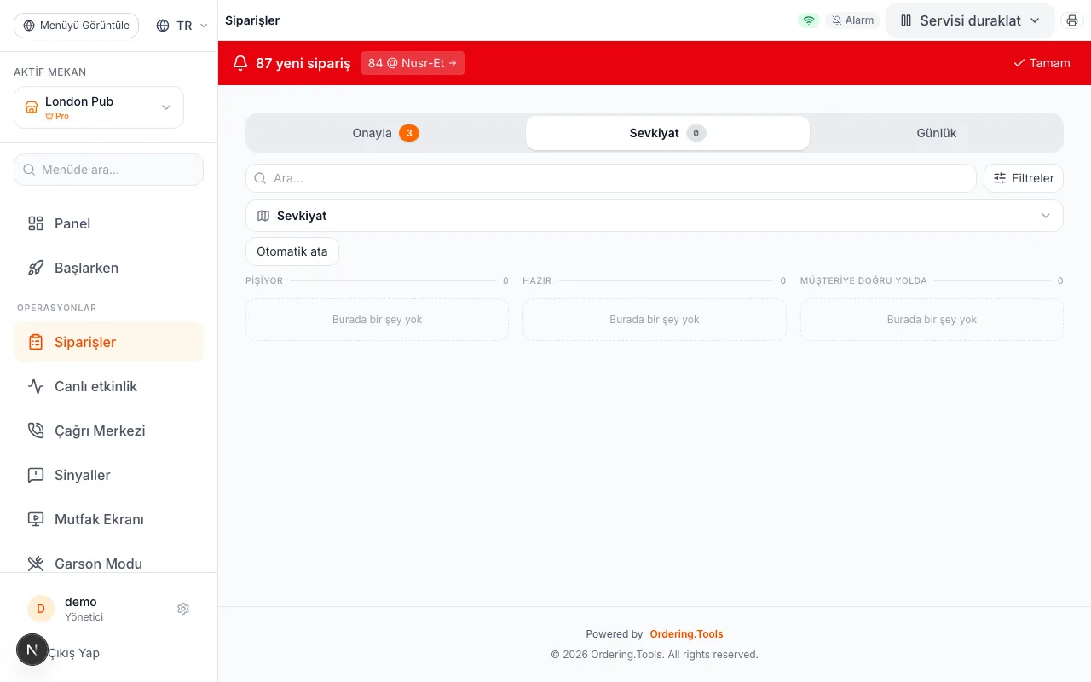Open the 84 @ Nusr-Et link
This screenshot has height=682, width=1091.
(413, 63)
